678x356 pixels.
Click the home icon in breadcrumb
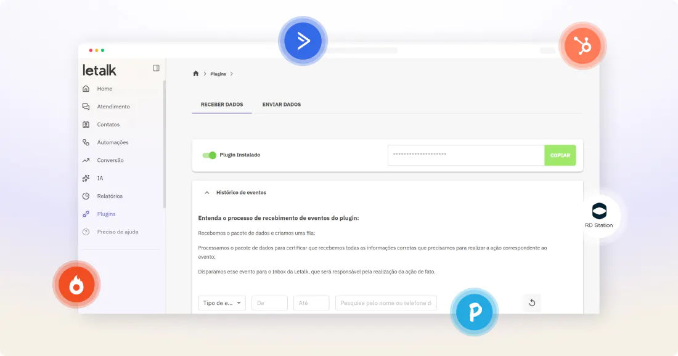196,73
